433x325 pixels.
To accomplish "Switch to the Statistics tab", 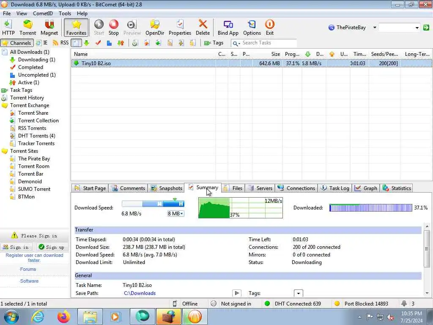I will tap(397, 188).
